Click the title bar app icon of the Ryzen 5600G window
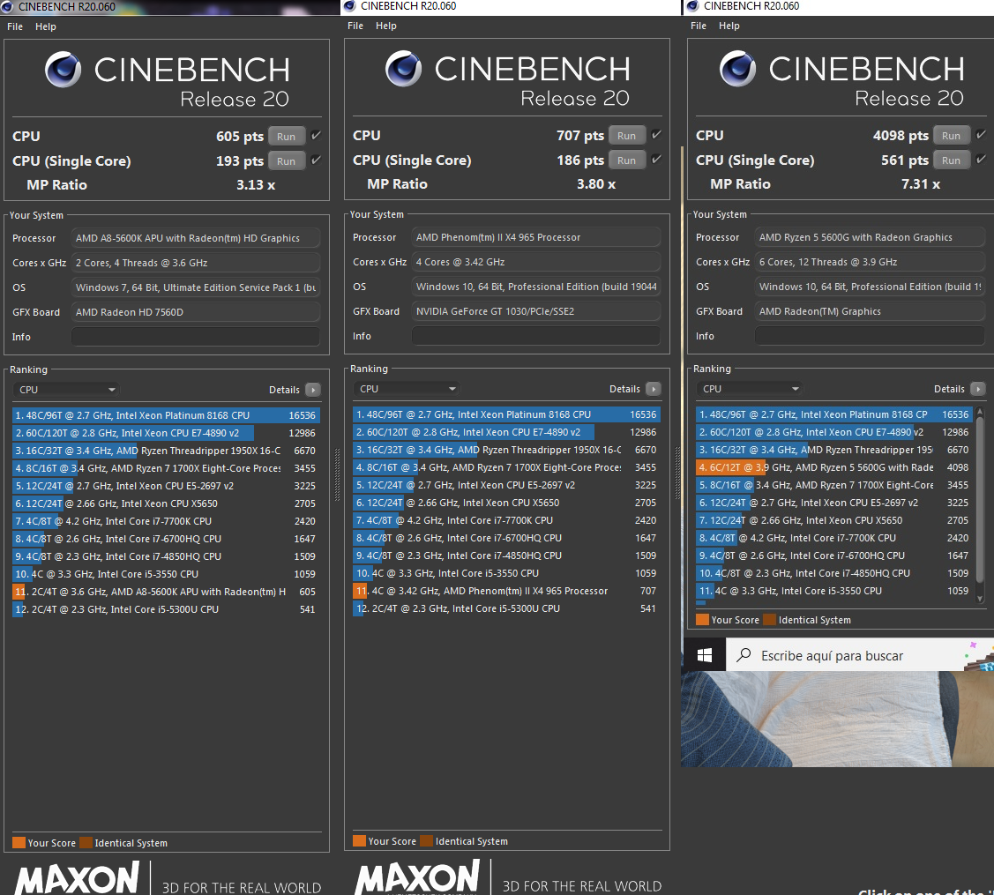994x895 pixels. point(692,6)
